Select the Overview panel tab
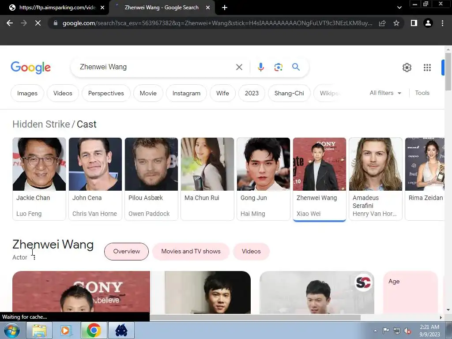 (x=126, y=251)
